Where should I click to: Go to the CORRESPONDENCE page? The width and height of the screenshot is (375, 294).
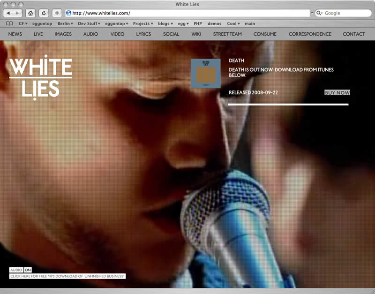click(x=310, y=34)
